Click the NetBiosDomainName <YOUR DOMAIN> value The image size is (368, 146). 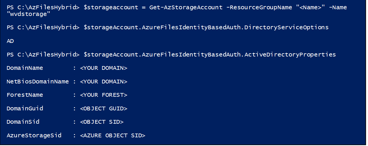point(104,82)
